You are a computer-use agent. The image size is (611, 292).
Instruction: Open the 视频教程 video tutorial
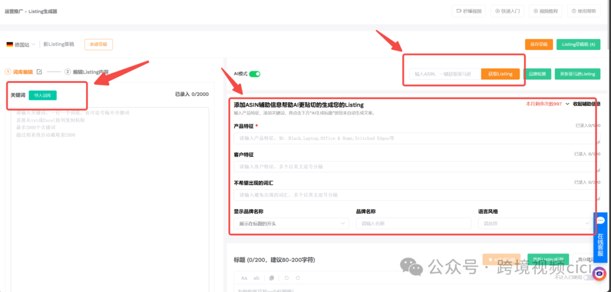click(x=545, y=11)
